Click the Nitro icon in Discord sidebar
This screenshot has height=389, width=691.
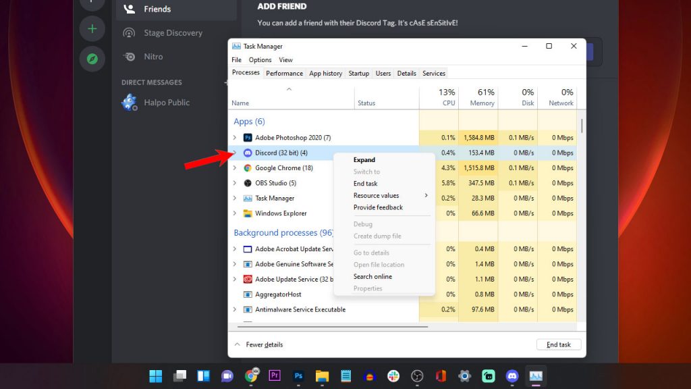click(x=129, y=57)
